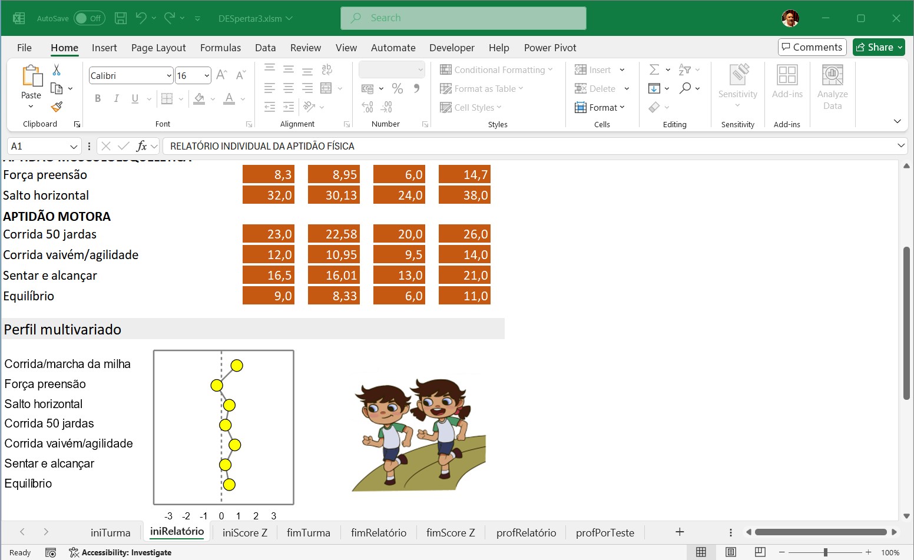Switch to the Page Layout tab

[x=158, y=48]
